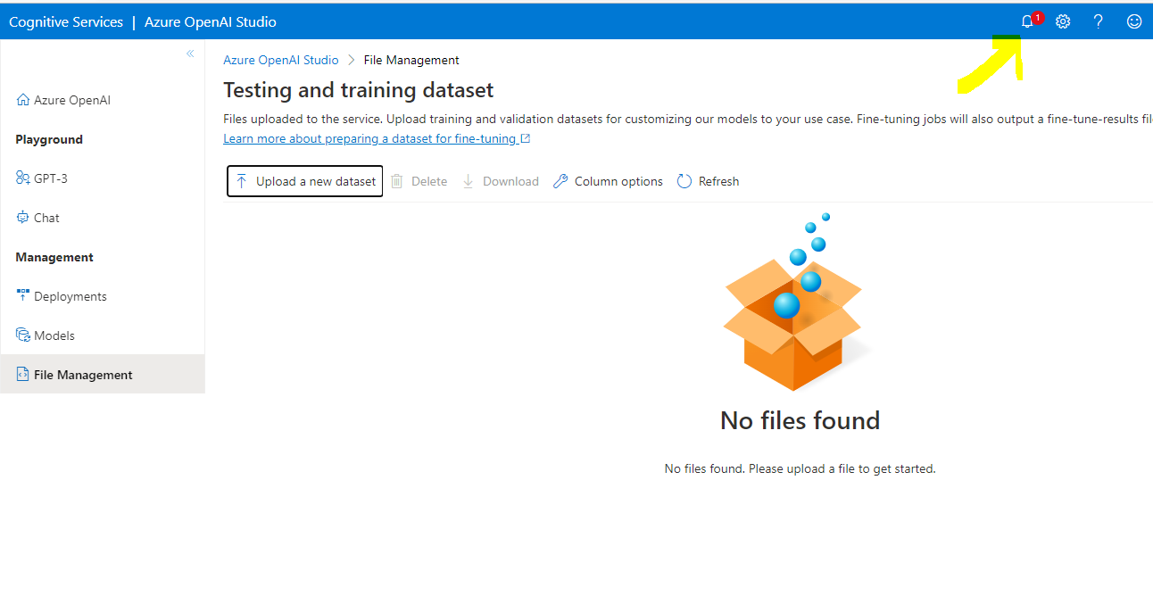The width and height of the screenshot is (1153, 596).
Task: Open the fine-tuning dataset preparation link
Action: pyautogui.click(x=370, y=138)
